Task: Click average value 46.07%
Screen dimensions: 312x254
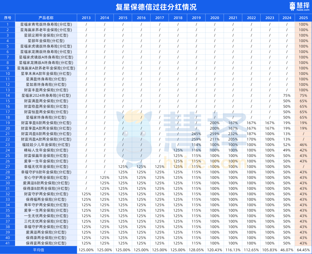Action: point(287,250)
